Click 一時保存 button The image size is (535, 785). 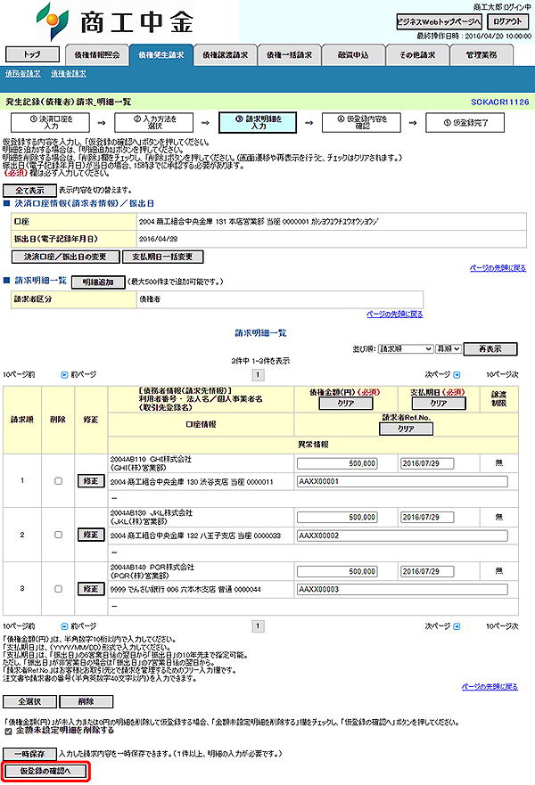click(x=29, y=754)
